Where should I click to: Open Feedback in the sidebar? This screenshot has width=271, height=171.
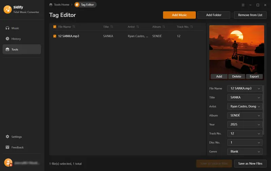22,147
